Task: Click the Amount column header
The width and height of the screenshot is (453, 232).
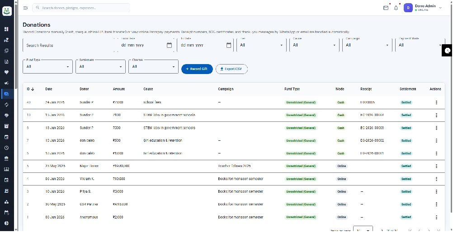Action: point(119,89)
